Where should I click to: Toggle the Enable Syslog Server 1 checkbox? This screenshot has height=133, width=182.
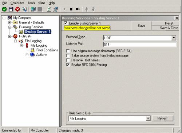[x=66, y=23]
